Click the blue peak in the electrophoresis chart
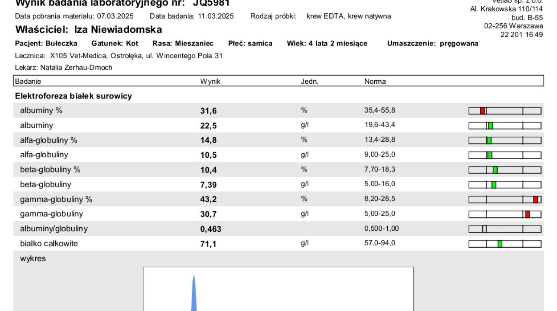The image size is (557, 311). 193,294
